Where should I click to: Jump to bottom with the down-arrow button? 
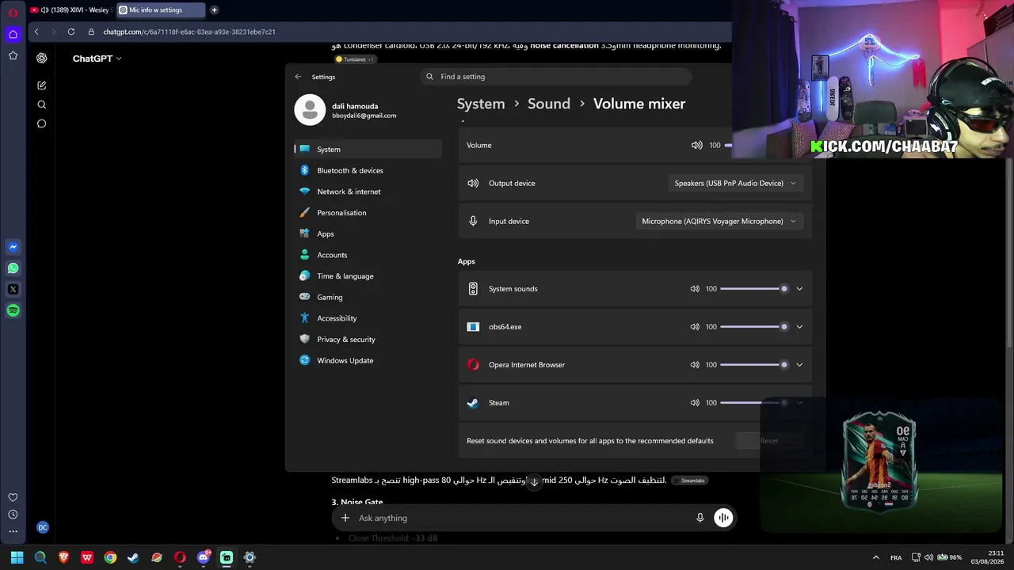click(x=534, y=481)
